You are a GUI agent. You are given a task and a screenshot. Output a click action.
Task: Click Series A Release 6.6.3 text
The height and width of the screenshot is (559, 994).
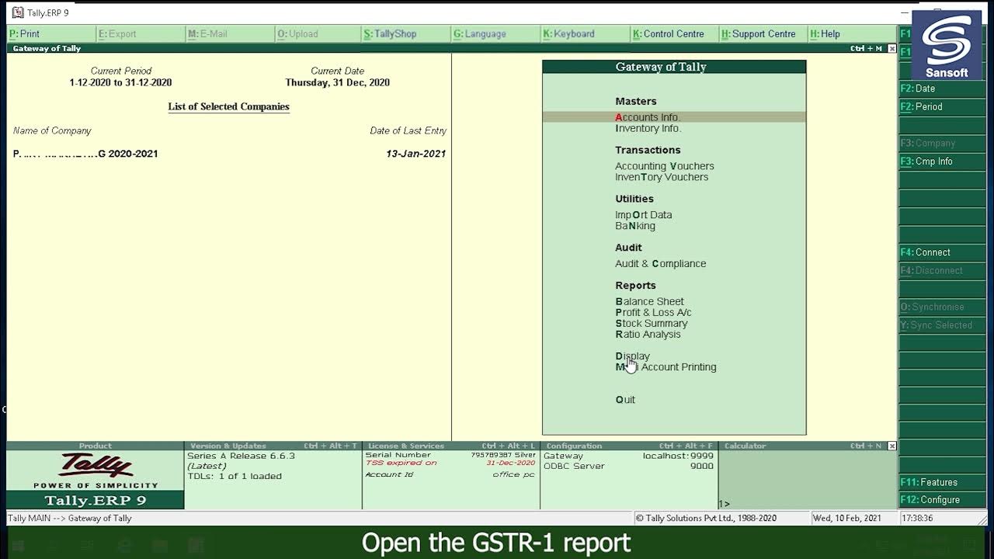tap(241, 457)
